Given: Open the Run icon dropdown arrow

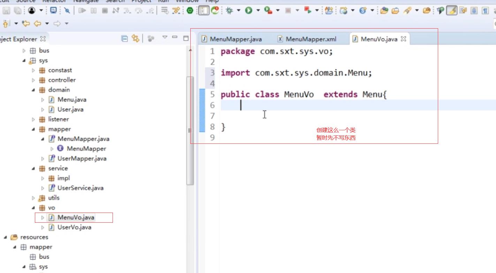Looking at the screenshot, I should pos(258,11).
